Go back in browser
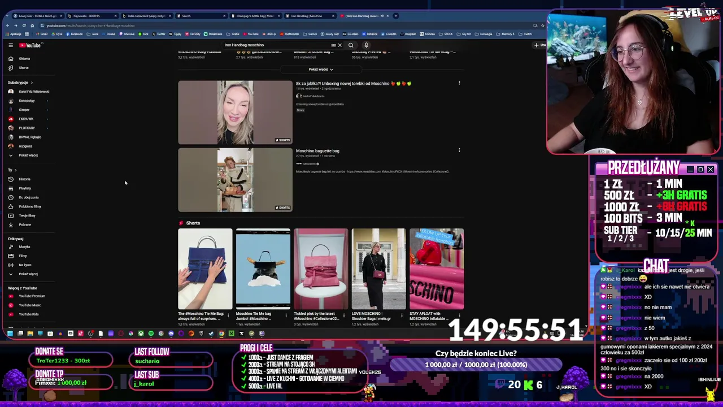Screen dimensions: 723x407 [x=7, y=25]
